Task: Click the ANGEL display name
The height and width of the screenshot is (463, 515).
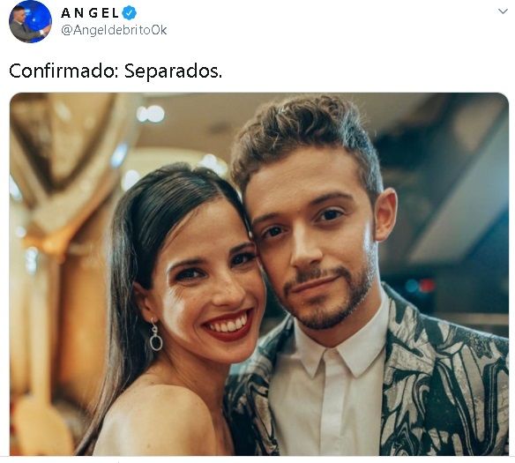Action: [90, 13]
